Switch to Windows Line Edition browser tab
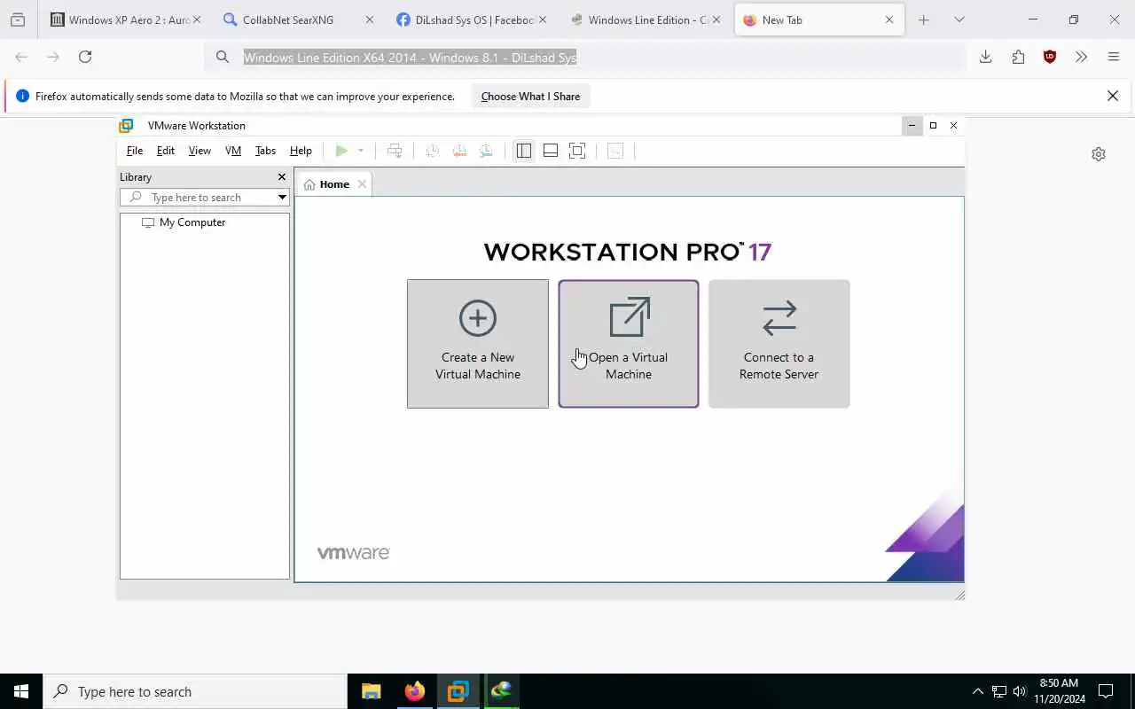1135x709 pixels. click(644, 19)
